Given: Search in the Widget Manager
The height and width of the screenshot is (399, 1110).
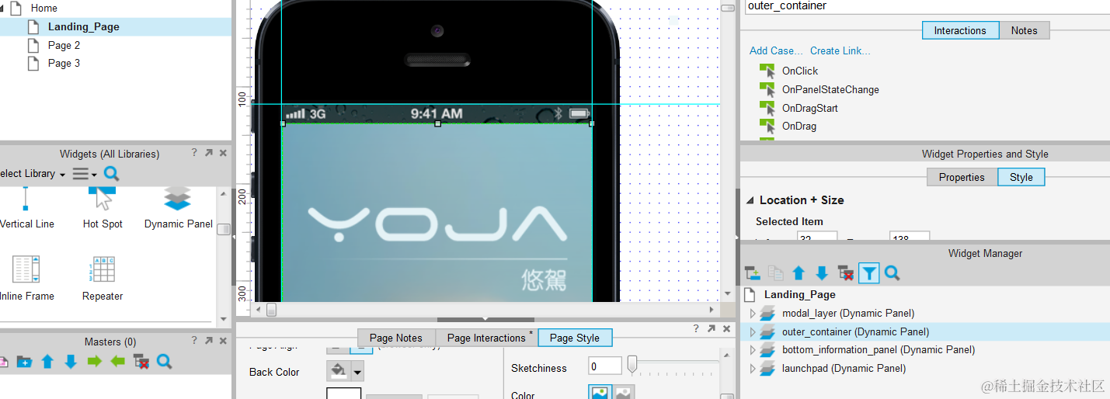Looking at the screenshot, I should (x=892, y=273).
